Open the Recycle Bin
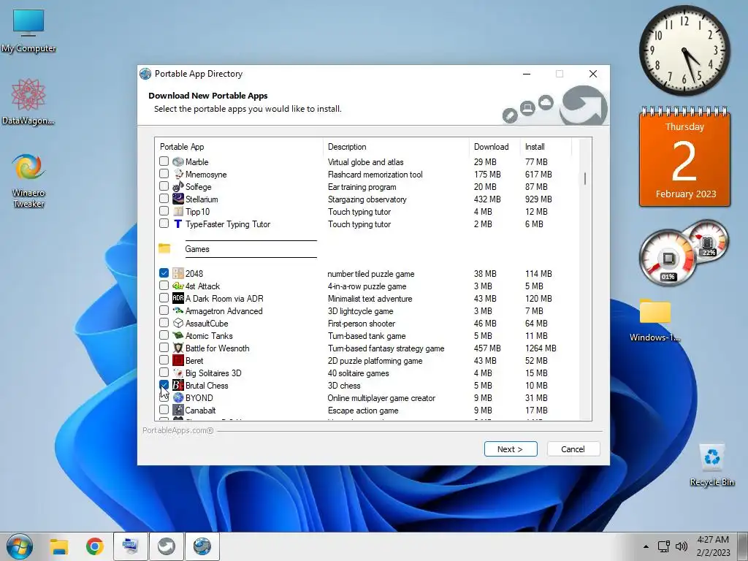The height and width of the screenshot is (561, 748). 711,465
